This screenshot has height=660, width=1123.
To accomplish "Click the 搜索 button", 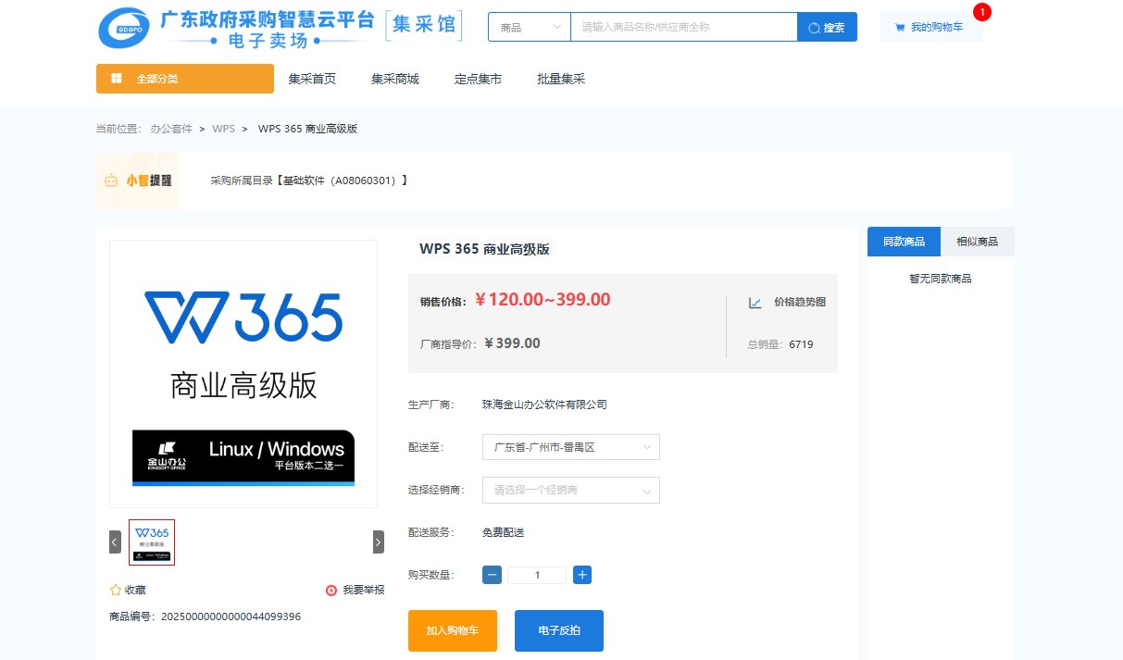I will tap(827, 28).
